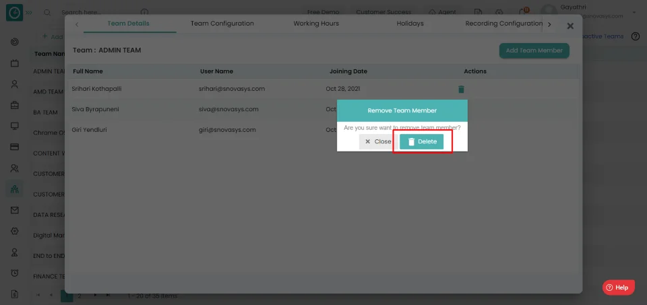Click Giri Yendluri name cell
This screenshot has height=305, width=647.
[90, 130]
